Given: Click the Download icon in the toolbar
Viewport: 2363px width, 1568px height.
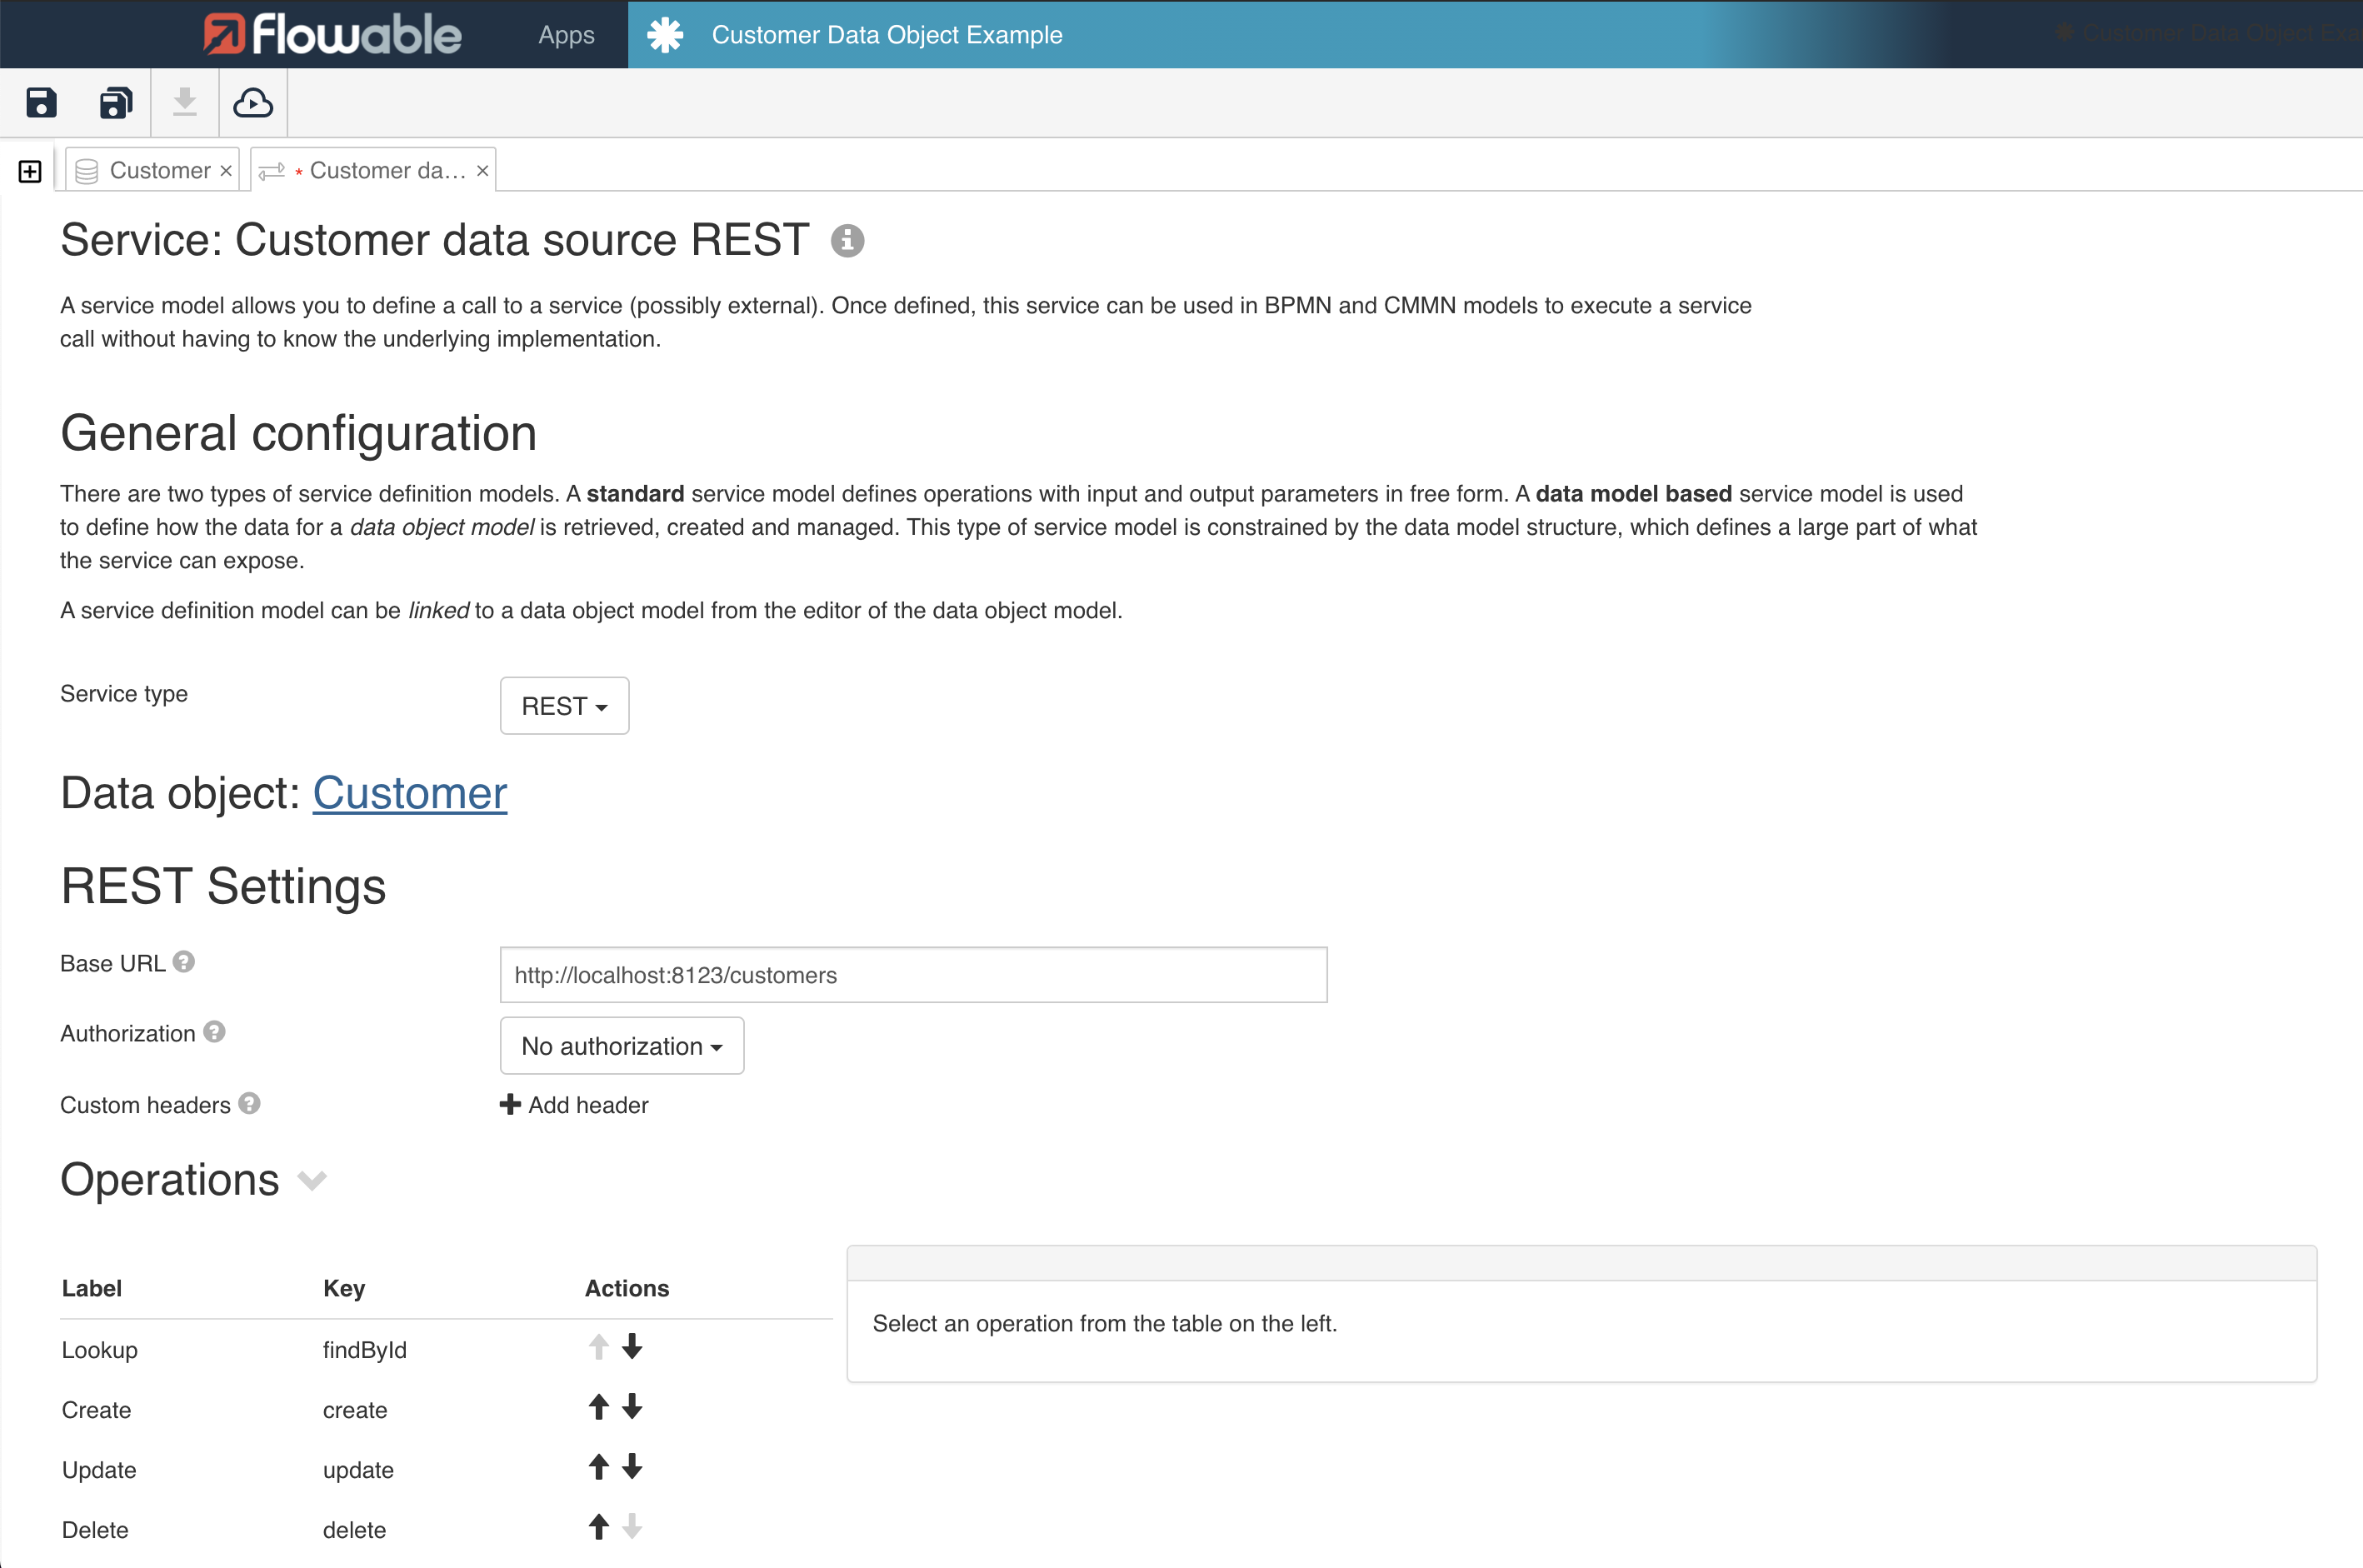Looking at the screenshot, I should point(184,102).
